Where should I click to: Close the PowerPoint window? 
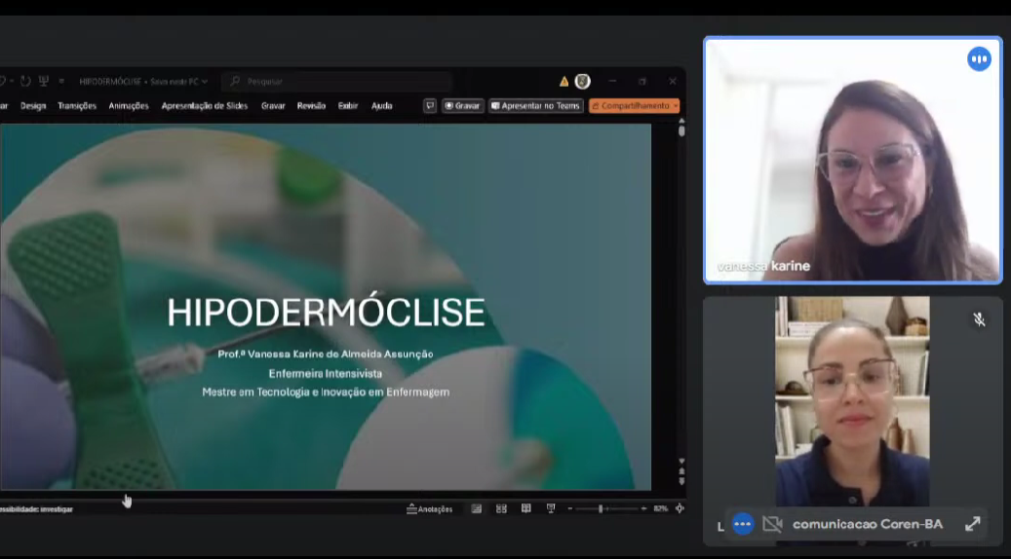tap(673, 82)
